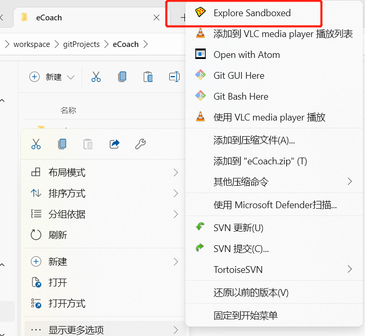
Task: Choose 使用 Microsoft Defender扫描...
Action: (x=275, y=205)
